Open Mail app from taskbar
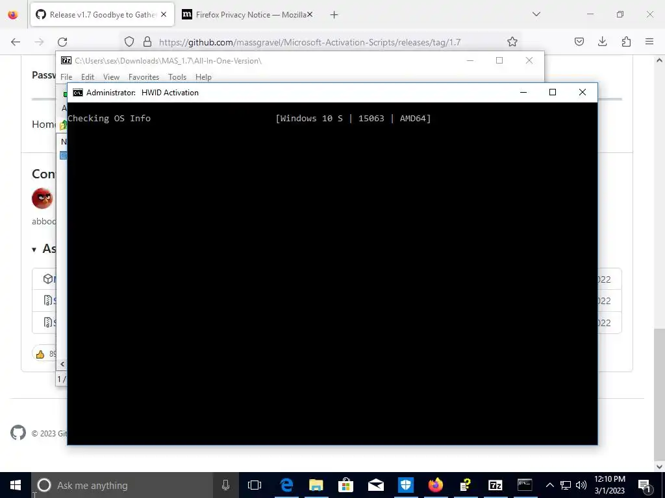This screenshot has width=665, height=498. point(376,485)
